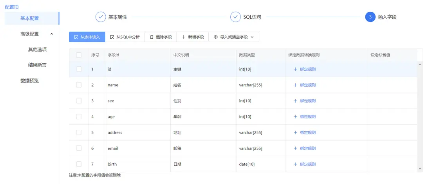Click the plus icon in the id row
This screenshot has width=430, height=184.
(x=296, y=69)
